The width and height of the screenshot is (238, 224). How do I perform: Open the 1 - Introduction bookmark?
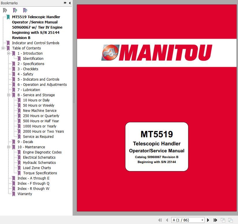click(30, 53)
